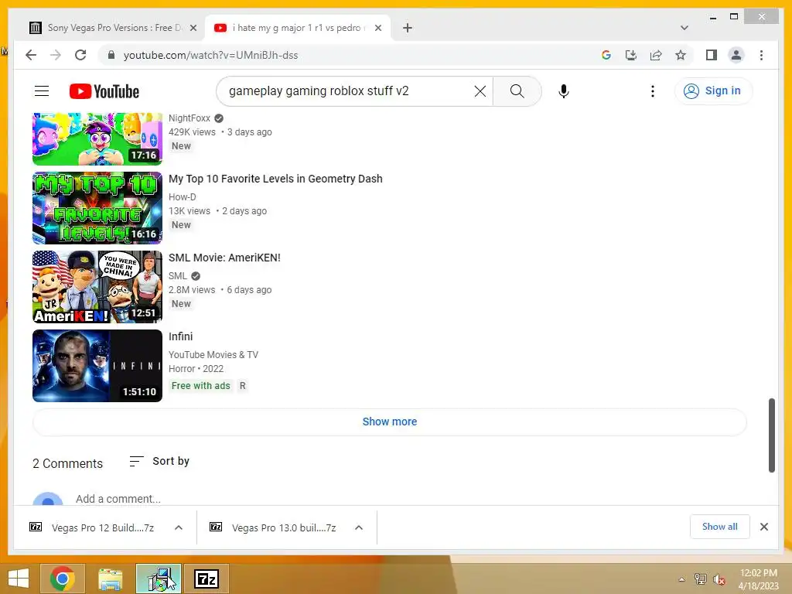Screen dimensions: 792x594
Task: Expand options for Vegas Pro 12 download
Action: point(179,527)
